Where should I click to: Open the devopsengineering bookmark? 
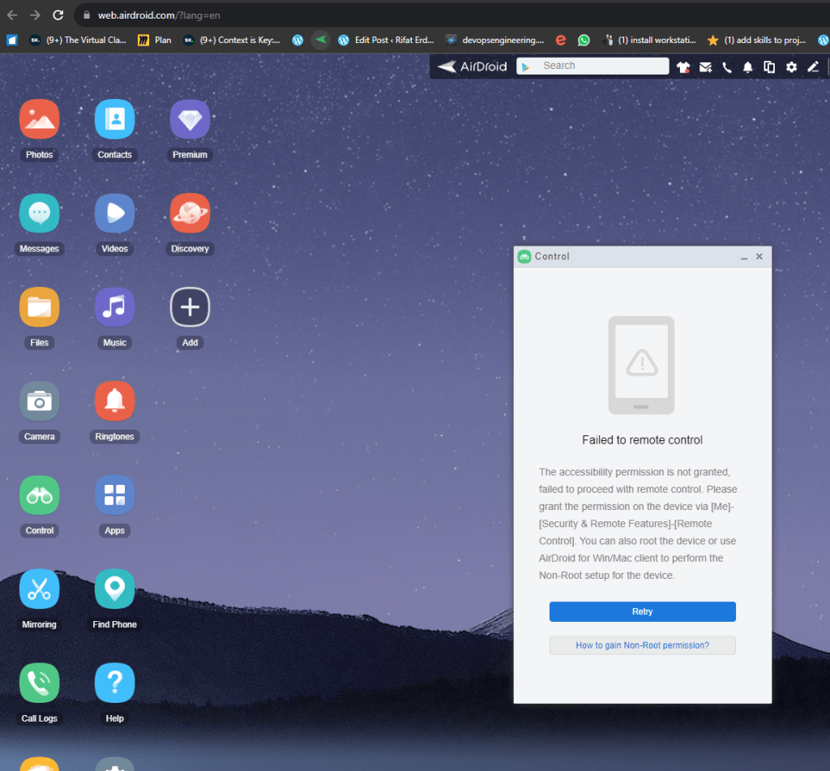(495, 41)
